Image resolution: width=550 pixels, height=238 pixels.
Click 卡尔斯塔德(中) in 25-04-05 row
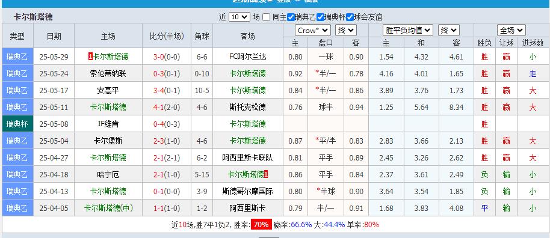pos(109,208)
